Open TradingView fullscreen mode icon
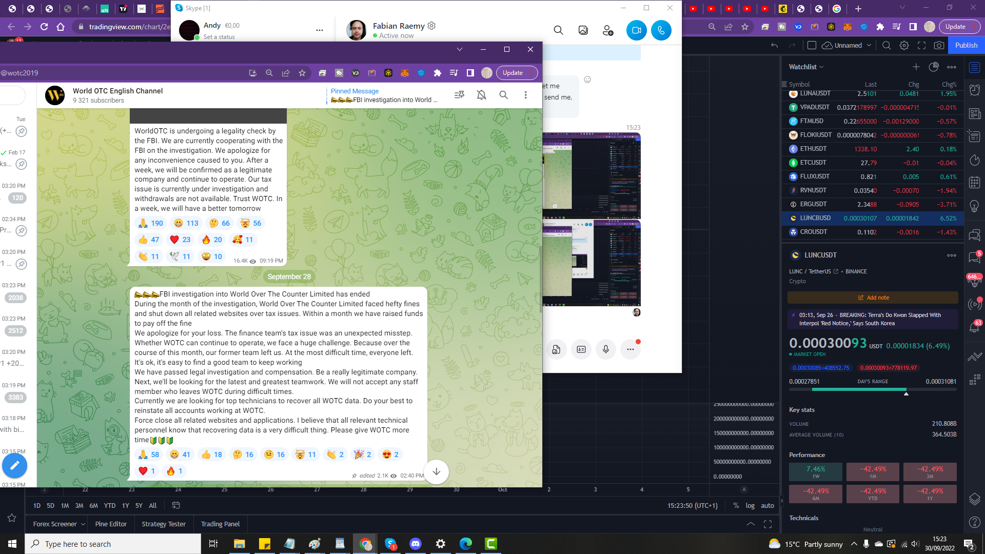The width and height of the screenshot is (985, 554). coord(921,45)
